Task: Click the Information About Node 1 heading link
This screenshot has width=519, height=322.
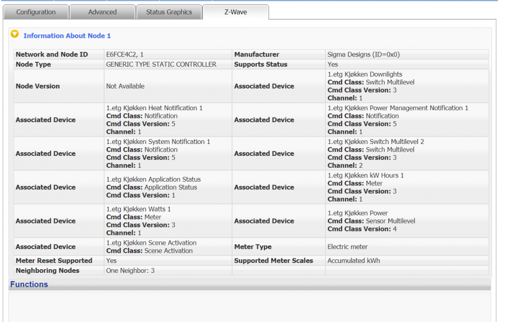Action: point(67,36)
